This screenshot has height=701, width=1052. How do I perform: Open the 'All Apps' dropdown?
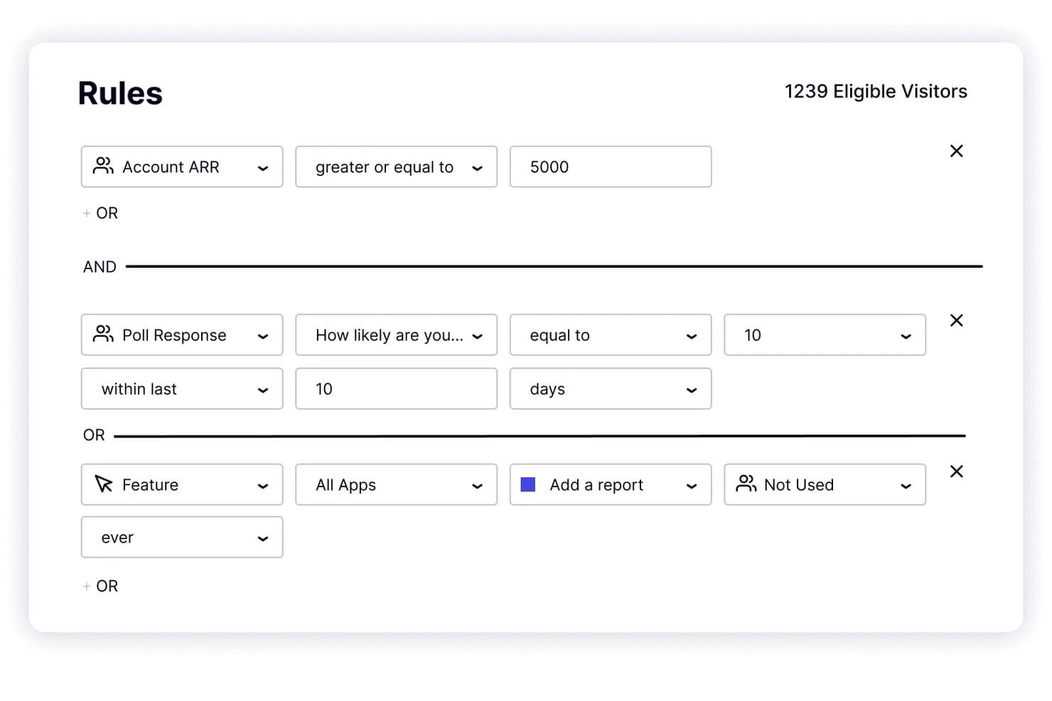point(396,484)
